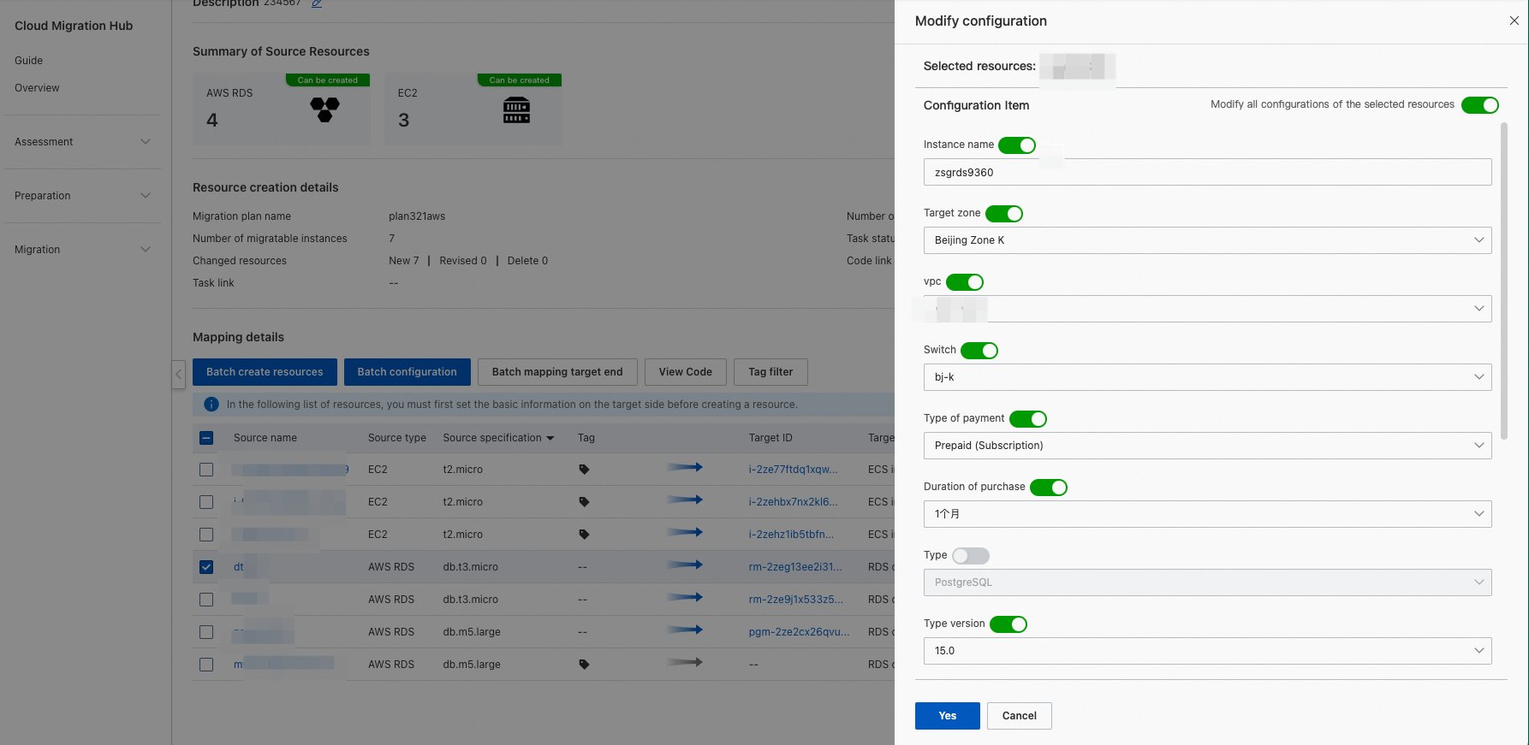This screenshot has width=1529, height=745.
Task: Toggle the Switch configuration toggle
Action: click(979, 351)
